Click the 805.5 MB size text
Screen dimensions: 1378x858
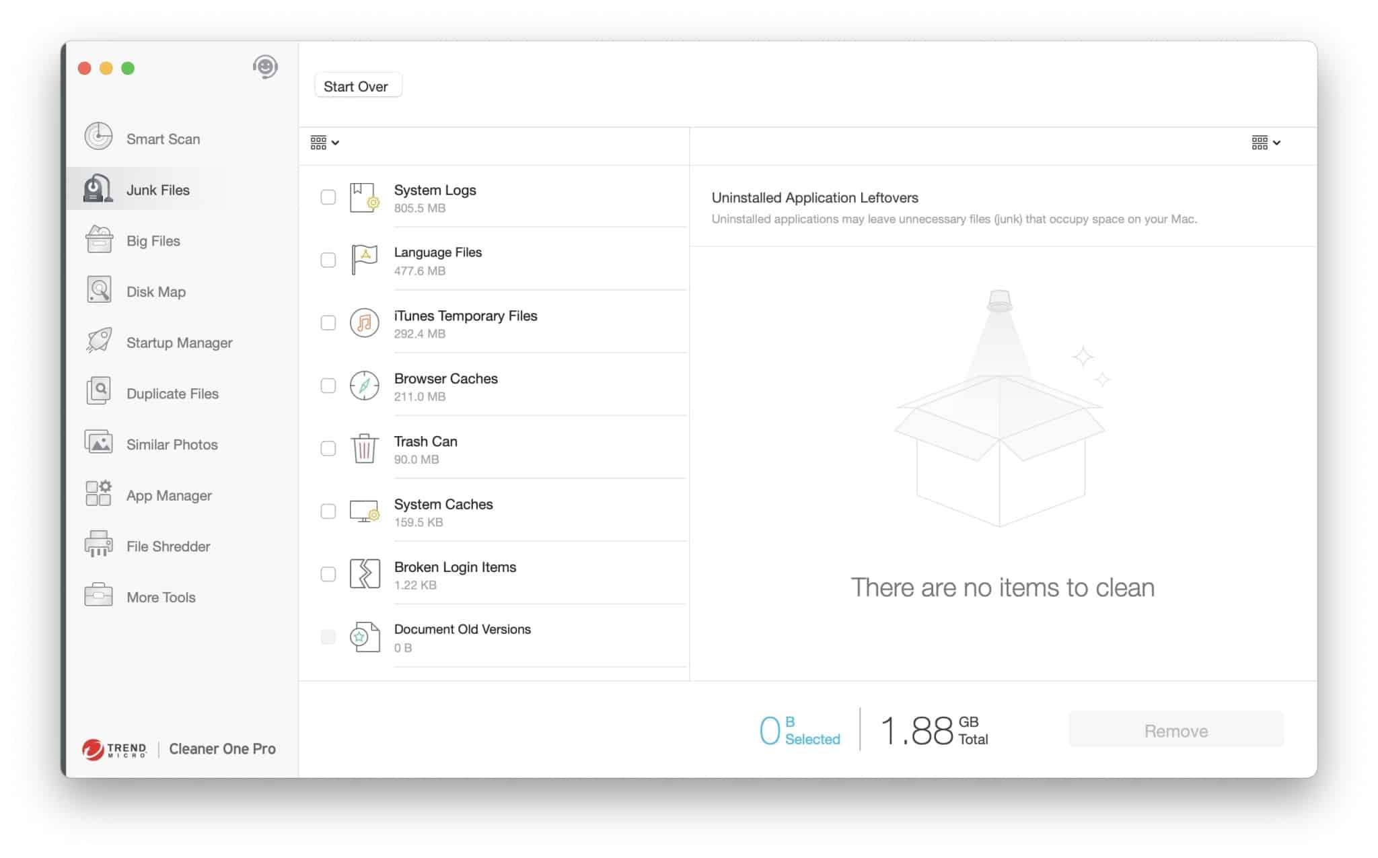(x=420, y=208)
